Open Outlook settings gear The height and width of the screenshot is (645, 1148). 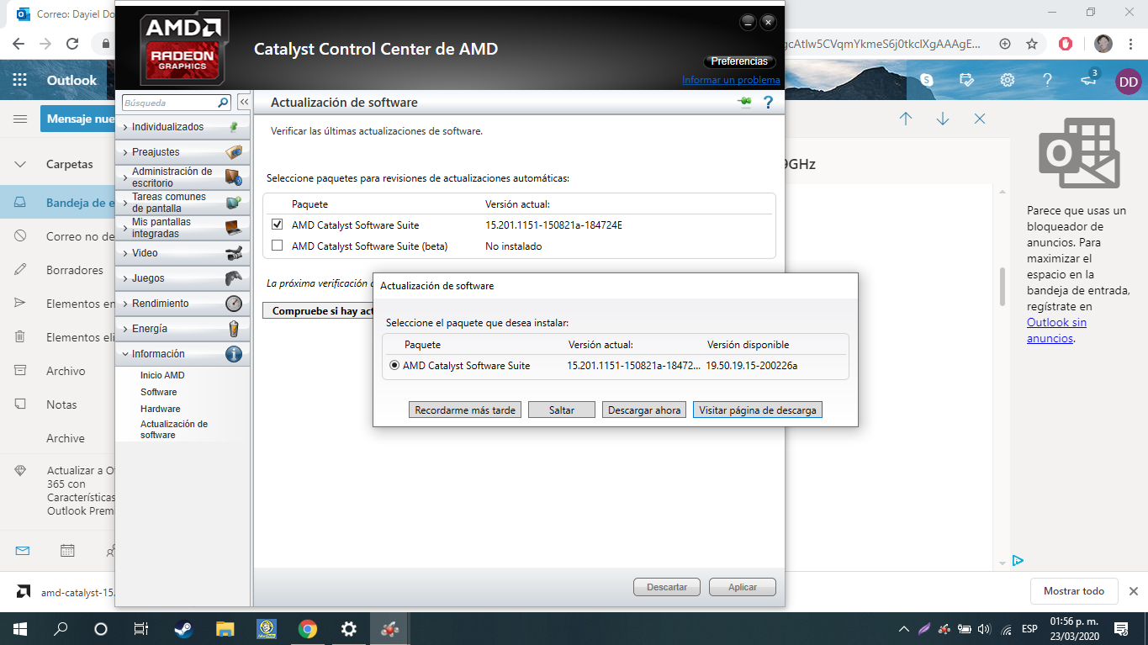(x=1007, y=80)
